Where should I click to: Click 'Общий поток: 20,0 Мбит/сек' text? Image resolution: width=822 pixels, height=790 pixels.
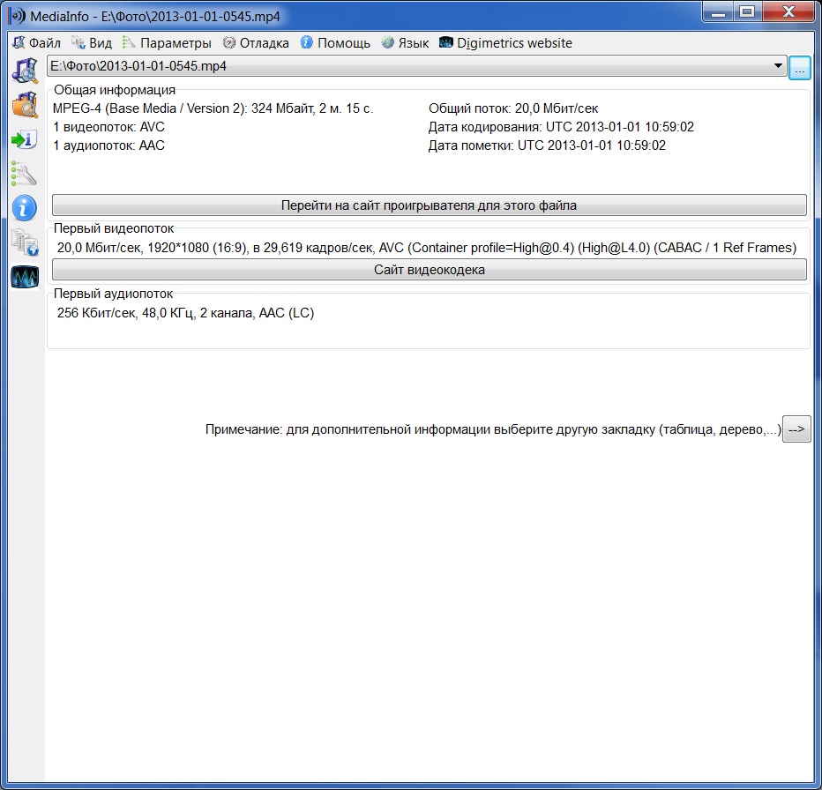513,108
